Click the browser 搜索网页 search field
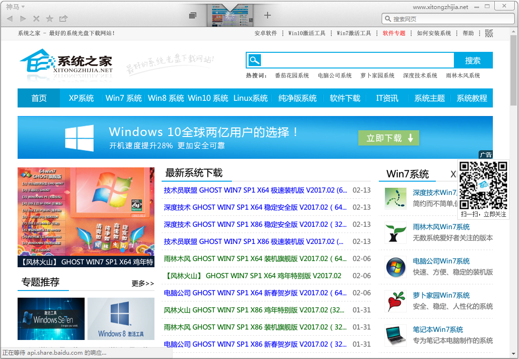519x359 pixels. 448,19
